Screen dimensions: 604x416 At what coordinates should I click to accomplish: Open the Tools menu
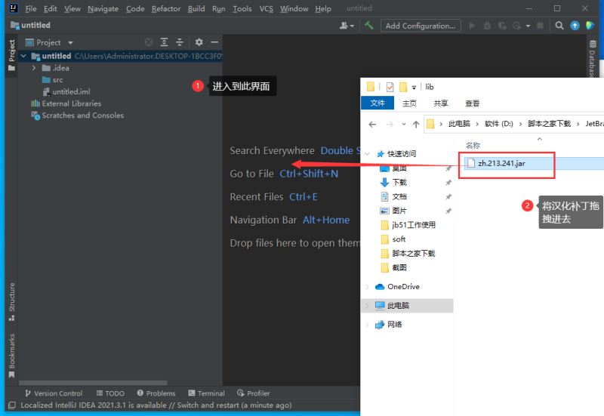(242, 8)
